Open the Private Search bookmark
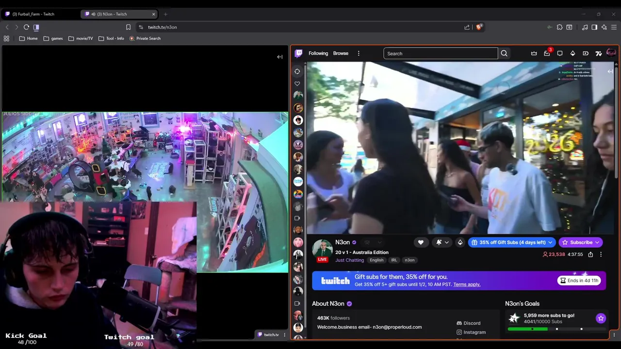The width and height of the screenshot is (621, 349). click(x=145, y=38)
